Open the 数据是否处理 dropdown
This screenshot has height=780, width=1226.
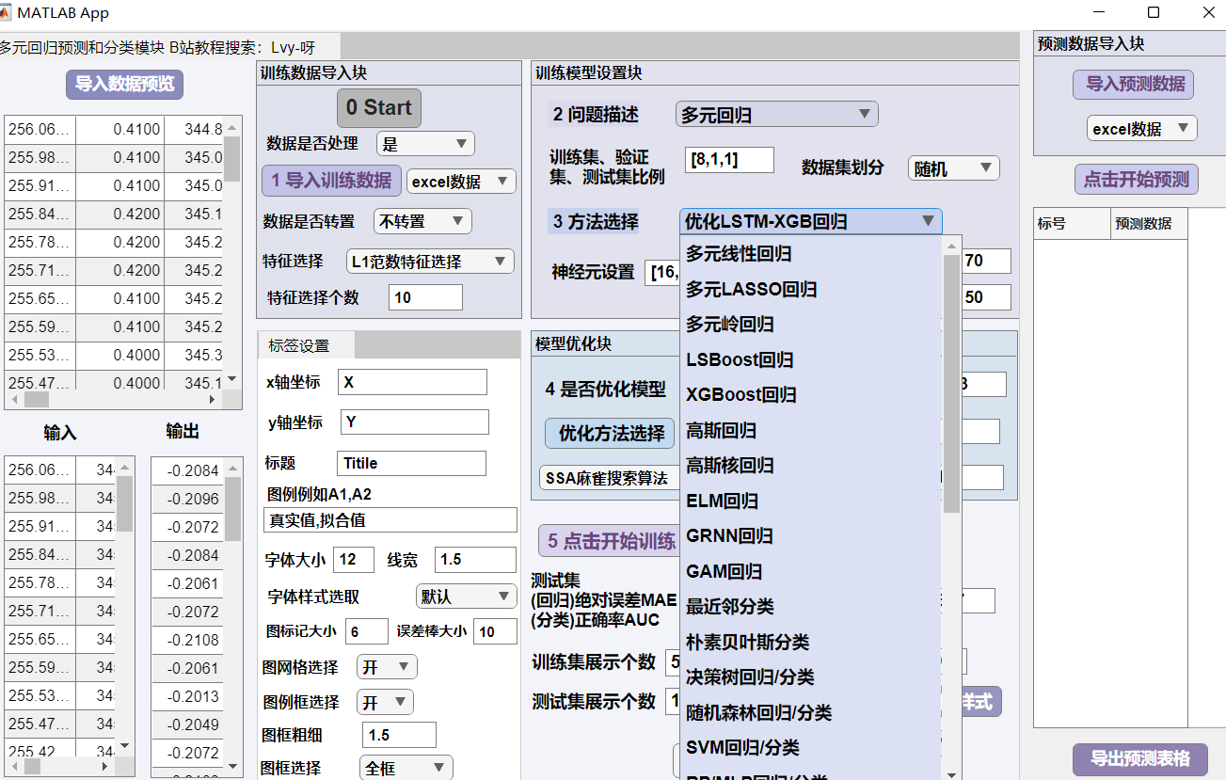click(425, 143)
